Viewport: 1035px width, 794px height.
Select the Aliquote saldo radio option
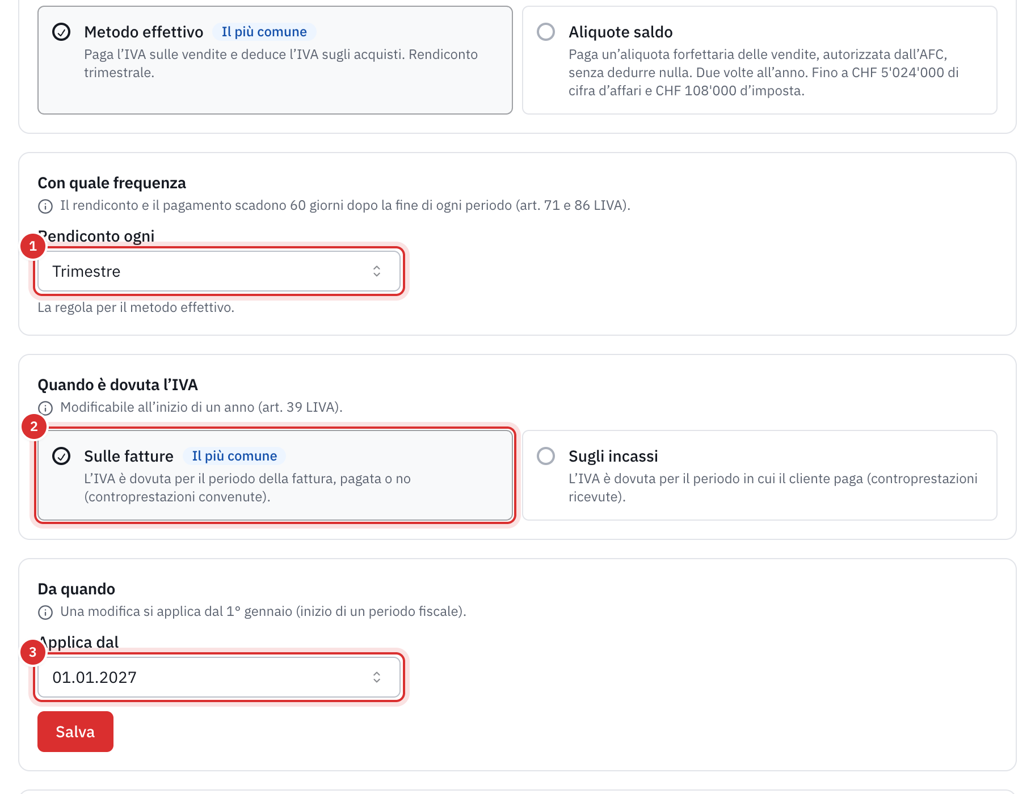pyautogui.click(x=759, y=60)
